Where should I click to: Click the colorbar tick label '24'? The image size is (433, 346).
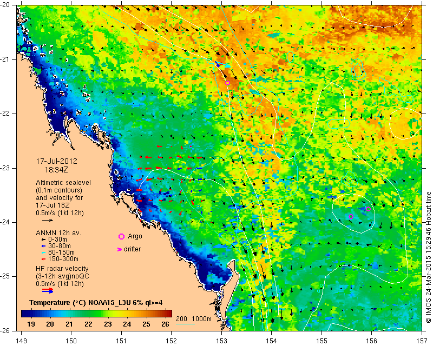click(x=127, y=324)
